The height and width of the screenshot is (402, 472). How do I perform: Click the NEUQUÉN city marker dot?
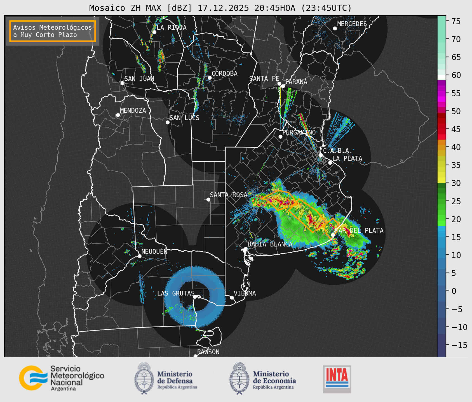140,256
